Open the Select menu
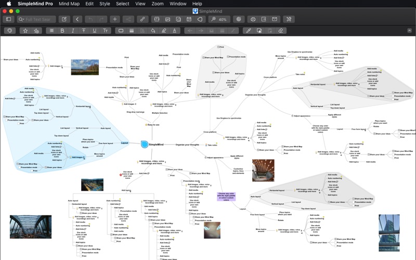Screen dimensions: 416x260 point(123,4)
